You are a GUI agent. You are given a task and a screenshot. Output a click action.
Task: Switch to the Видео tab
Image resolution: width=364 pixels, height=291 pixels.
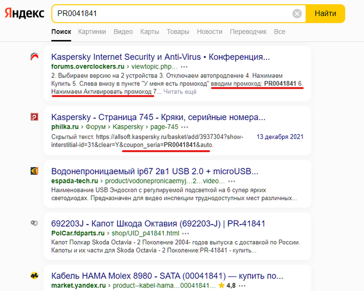(x=123, y=32)
